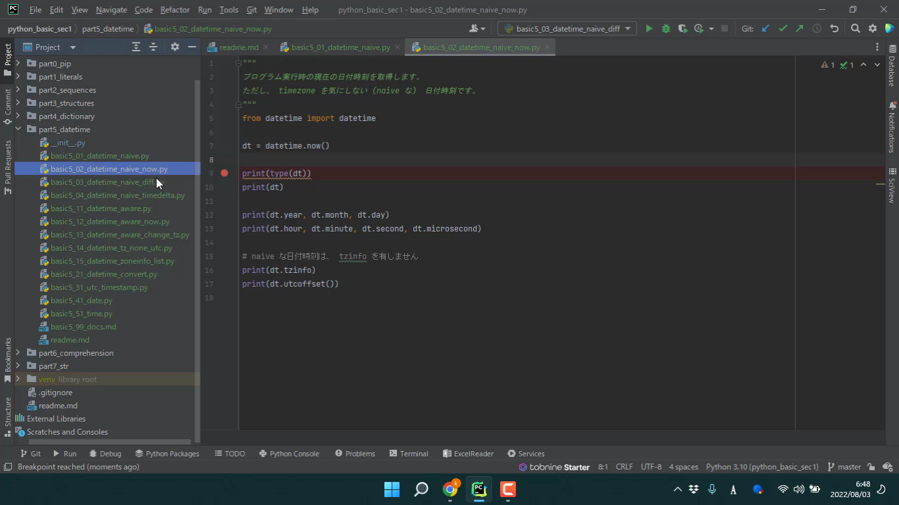This screenshot has width=899, height=505.
Task: Toggle the breakpoint on line 9
Action: click(225, 173)
